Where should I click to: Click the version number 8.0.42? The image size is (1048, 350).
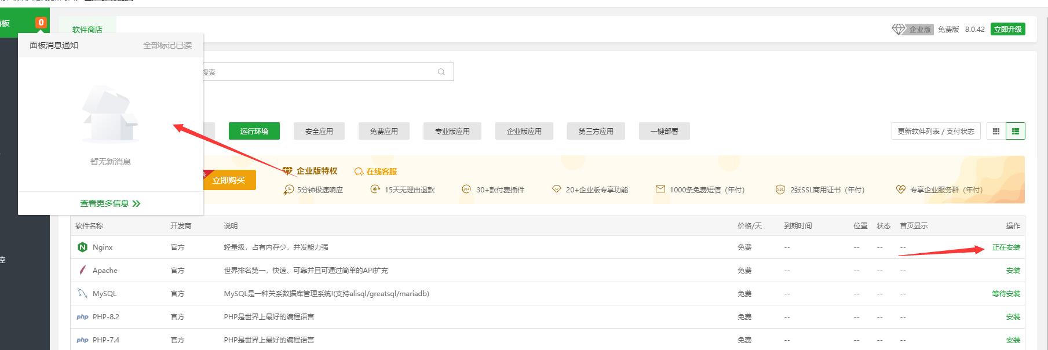pos(975,30)
